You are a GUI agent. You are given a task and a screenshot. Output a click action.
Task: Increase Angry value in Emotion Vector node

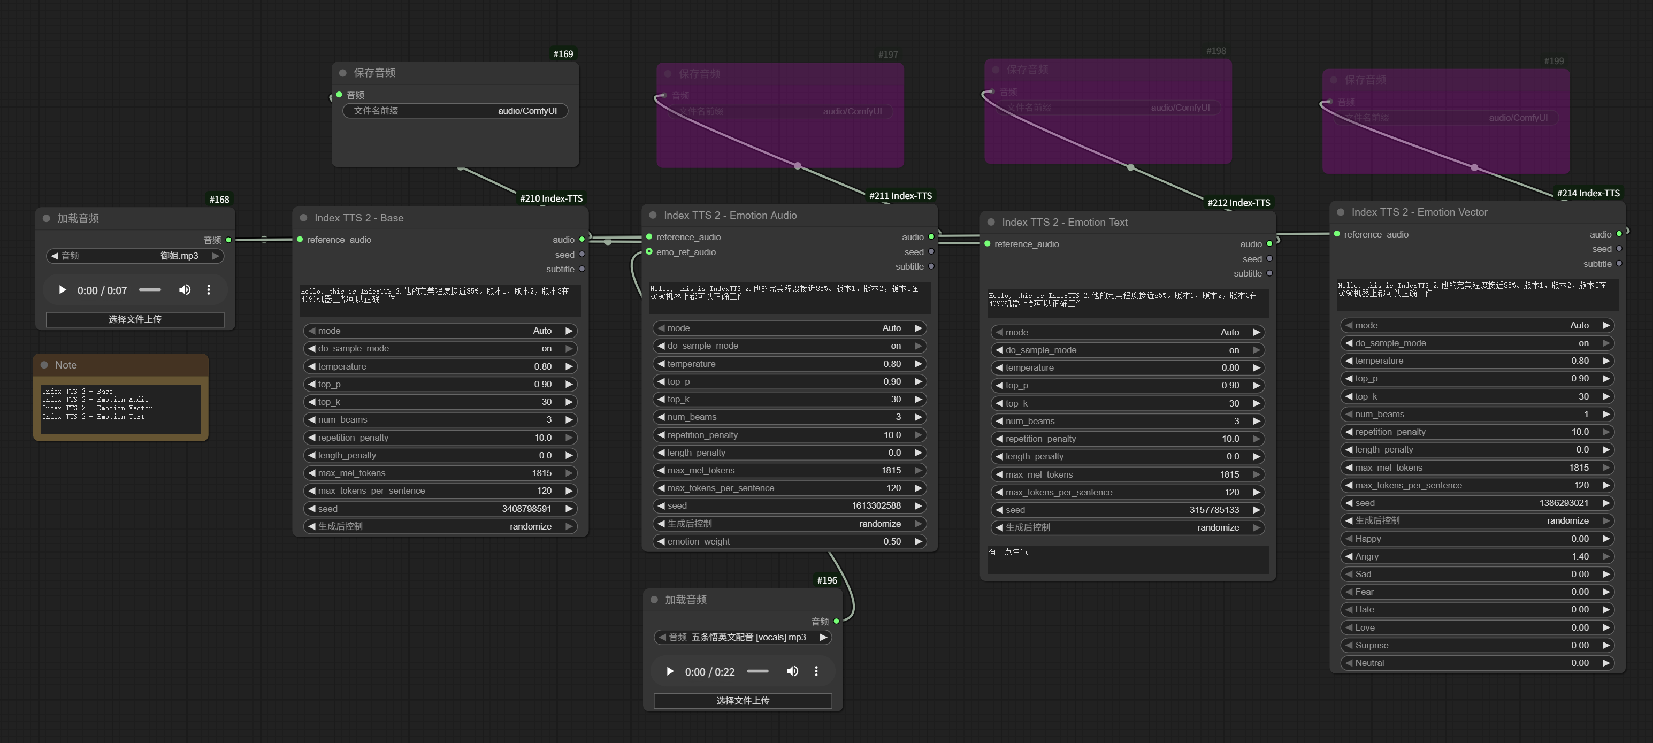click(1605, 556)
